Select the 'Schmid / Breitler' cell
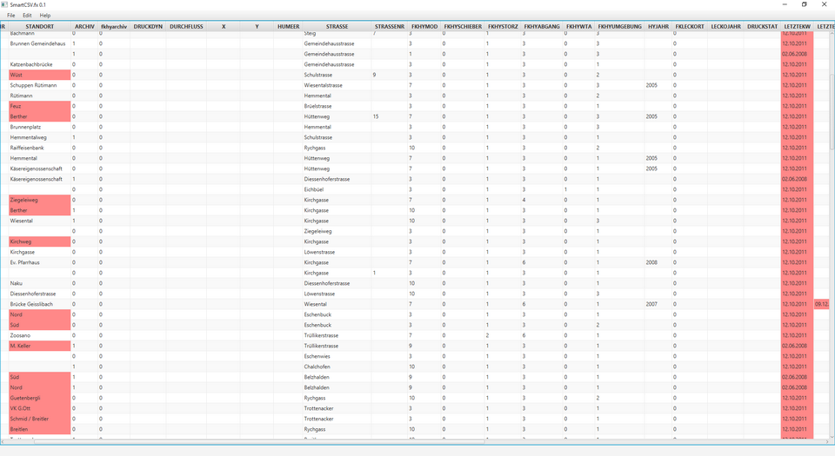835x456 pixels. point(38,419)
